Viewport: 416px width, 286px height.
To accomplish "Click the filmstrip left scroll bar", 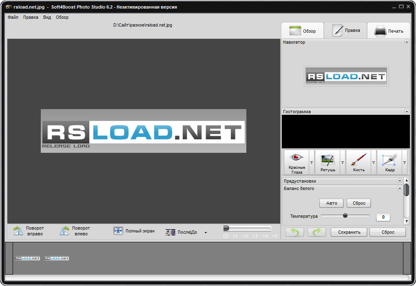I will pyautogui.click(x=9, y=258).
